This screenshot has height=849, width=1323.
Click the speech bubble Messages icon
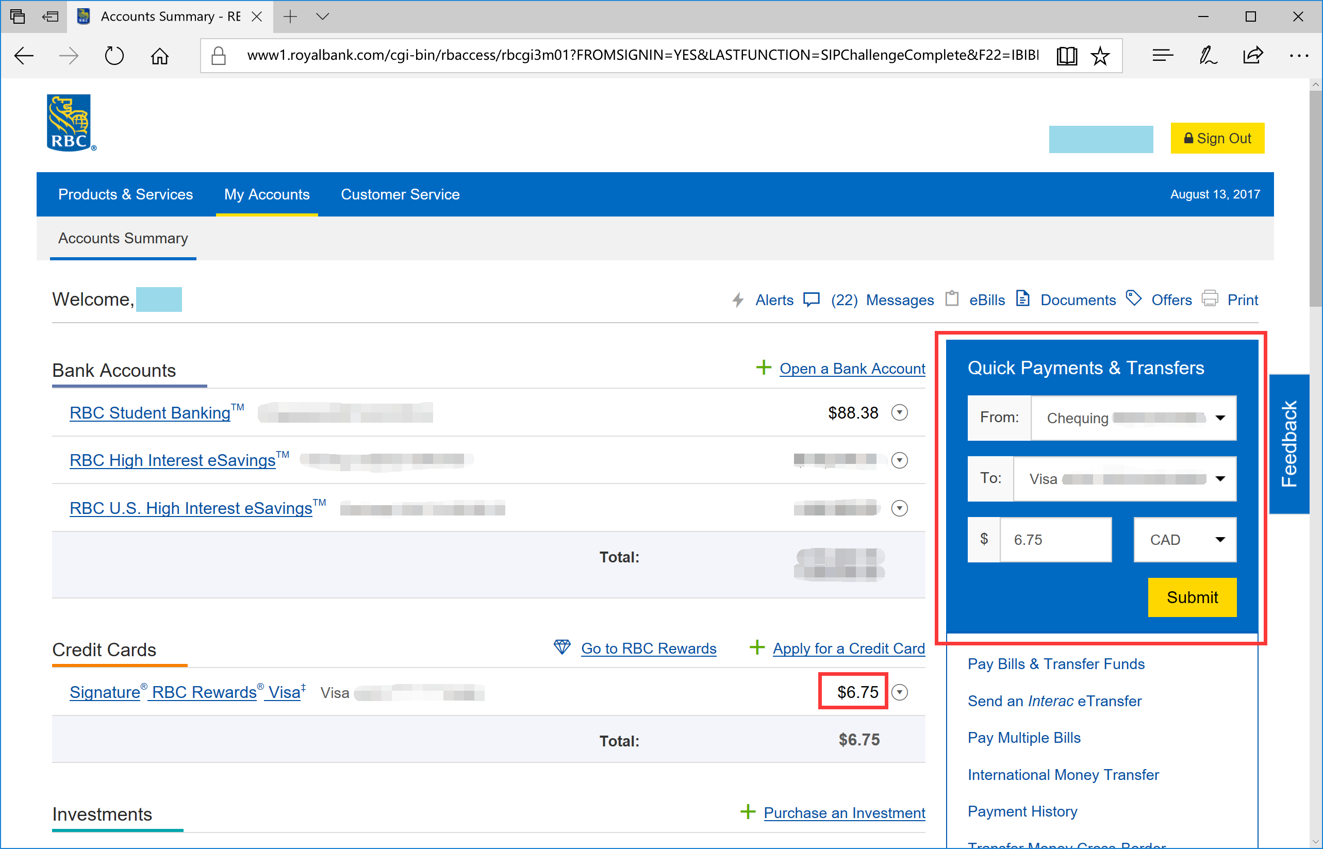[812, 299]
